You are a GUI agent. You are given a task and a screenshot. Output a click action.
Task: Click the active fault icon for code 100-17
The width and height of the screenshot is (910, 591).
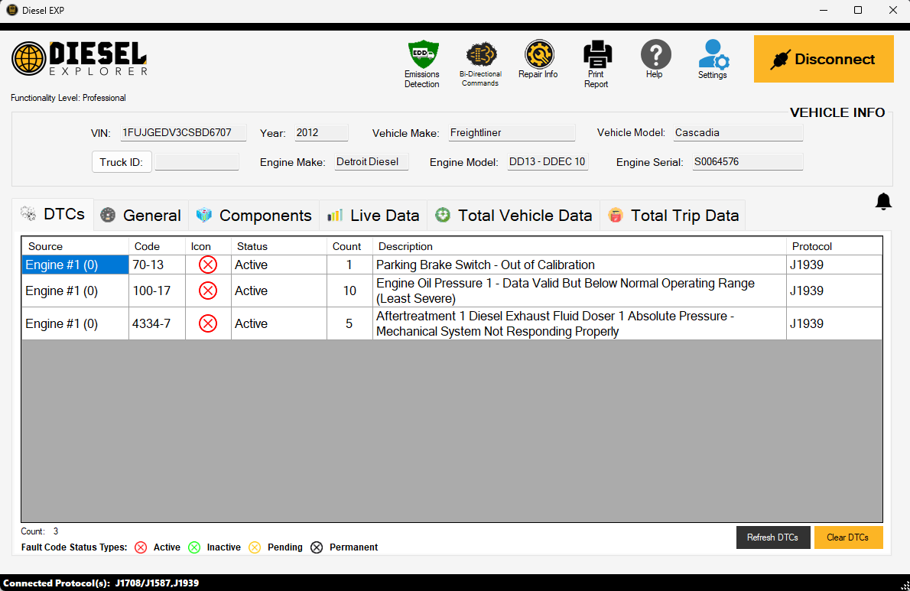point(208,291)
